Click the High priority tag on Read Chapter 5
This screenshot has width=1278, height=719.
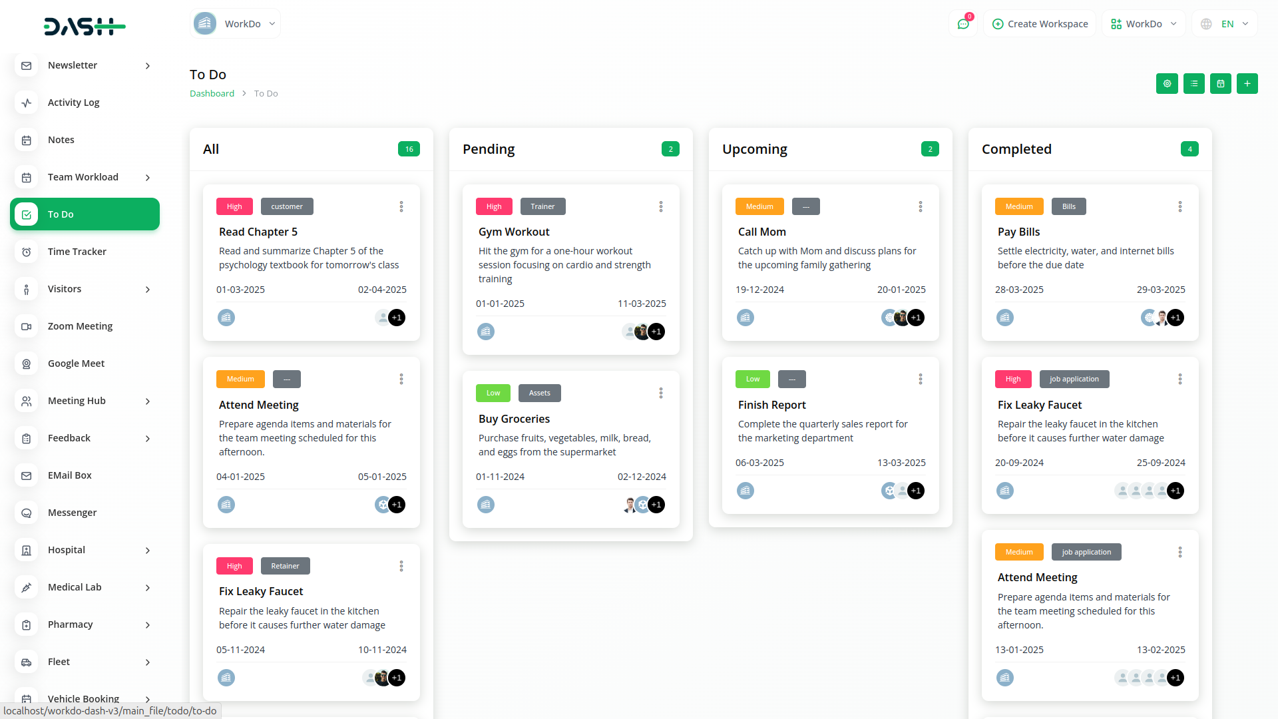[x=234, y=206]
